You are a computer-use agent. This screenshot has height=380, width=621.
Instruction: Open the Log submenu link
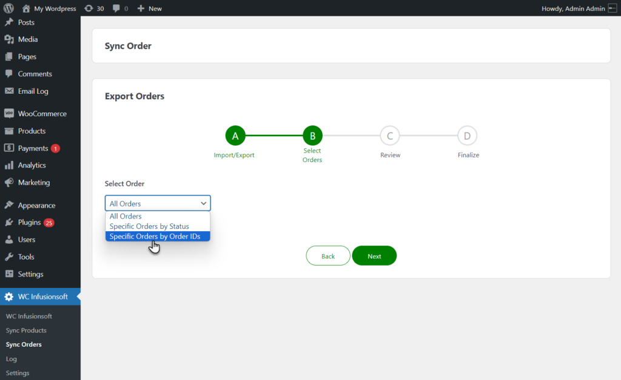click(11, 359)
